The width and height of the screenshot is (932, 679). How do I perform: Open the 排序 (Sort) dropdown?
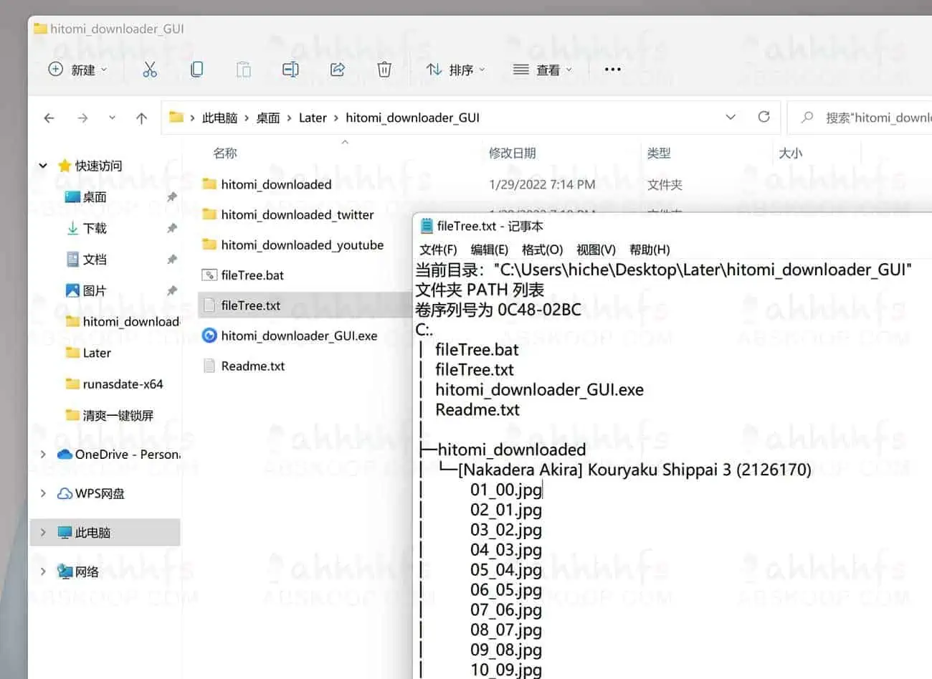[455, 69]
